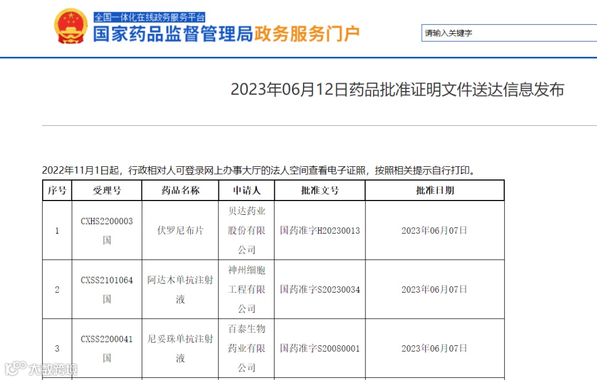Select applicant 贝达药业股份有限公司
The width and height of the screenshot is (597, 380).
tap(247, 230)
